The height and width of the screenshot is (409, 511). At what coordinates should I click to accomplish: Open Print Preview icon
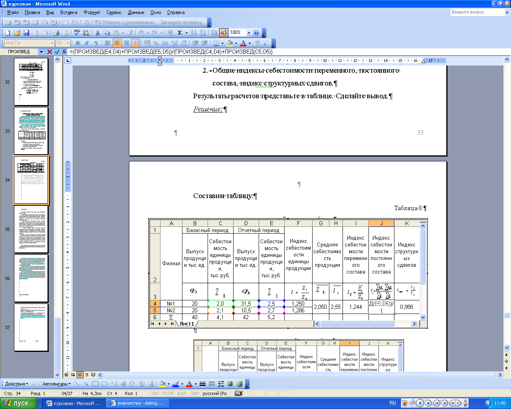pos(65,33)
